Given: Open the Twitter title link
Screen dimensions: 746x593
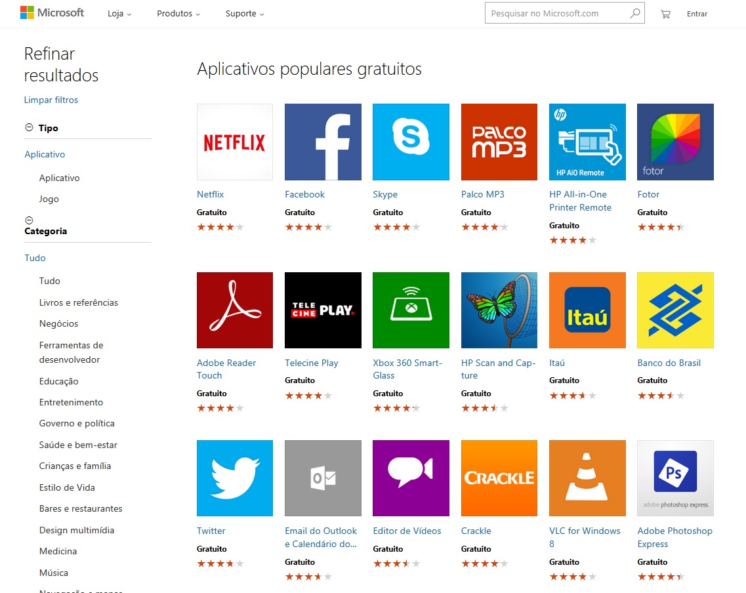Looking at the screenshot, I should pyautogui.click(x=211, y=531).
